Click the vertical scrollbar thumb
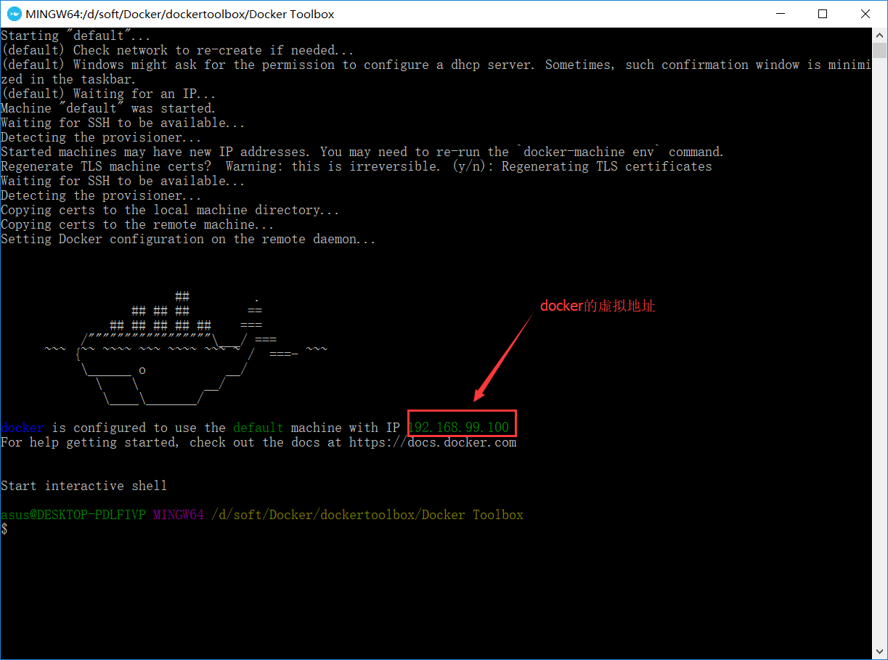 click(x=880, y=50)
